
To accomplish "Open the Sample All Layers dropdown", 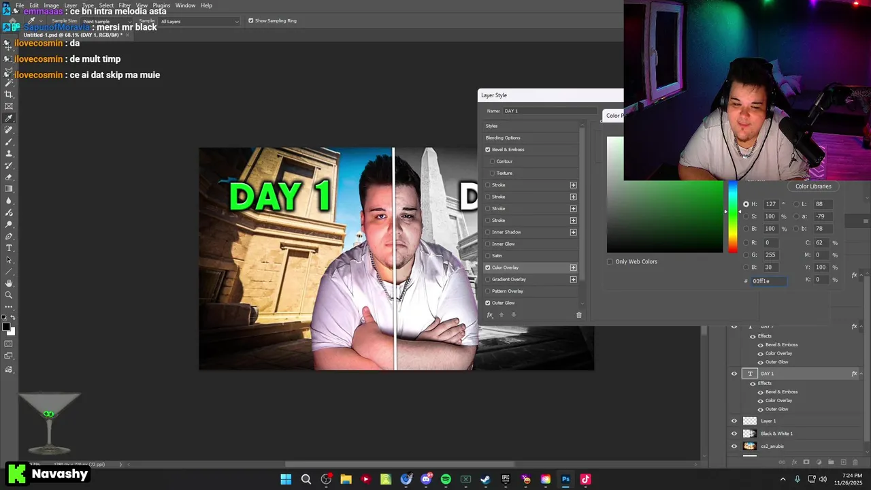I will coord(199,22).
